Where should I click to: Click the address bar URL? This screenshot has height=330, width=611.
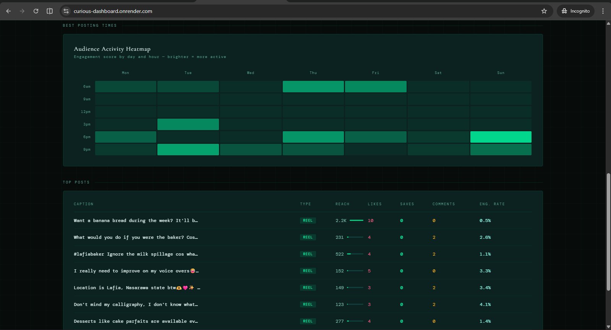point(113,11)
